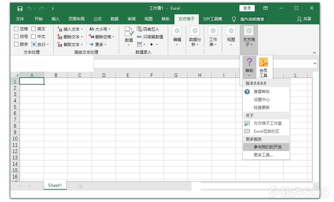Open the 数据分析 ribbon group button

pos(195,36)
